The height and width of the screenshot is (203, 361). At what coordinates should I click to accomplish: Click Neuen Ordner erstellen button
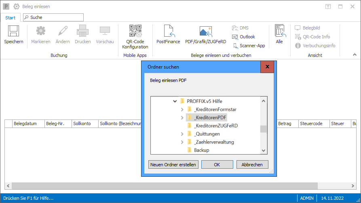coord(173,165)
